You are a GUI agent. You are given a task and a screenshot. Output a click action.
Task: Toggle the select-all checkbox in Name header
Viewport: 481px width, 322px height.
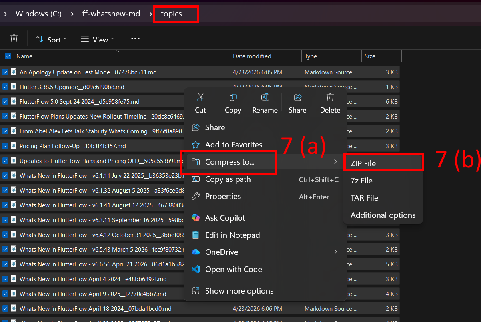tap(8, 56)
